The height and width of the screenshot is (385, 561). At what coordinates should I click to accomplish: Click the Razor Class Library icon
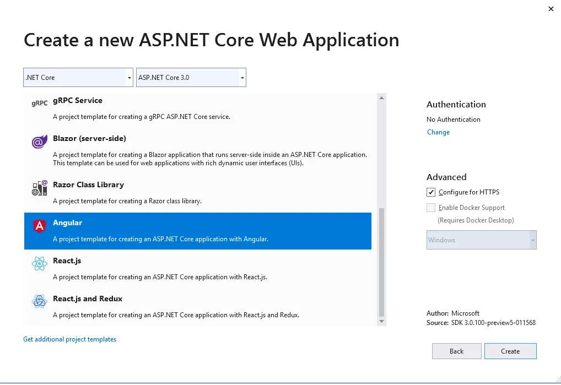[39, 188]
